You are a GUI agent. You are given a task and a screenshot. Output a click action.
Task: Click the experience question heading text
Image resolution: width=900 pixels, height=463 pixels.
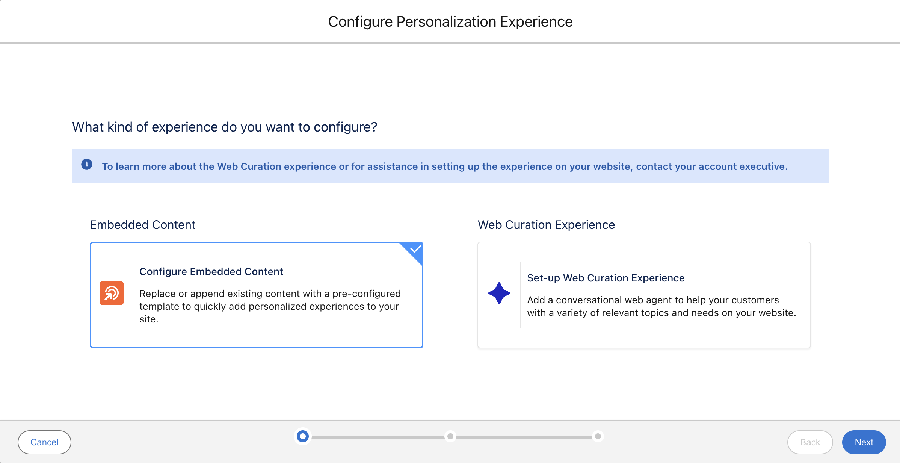point(224,127)
